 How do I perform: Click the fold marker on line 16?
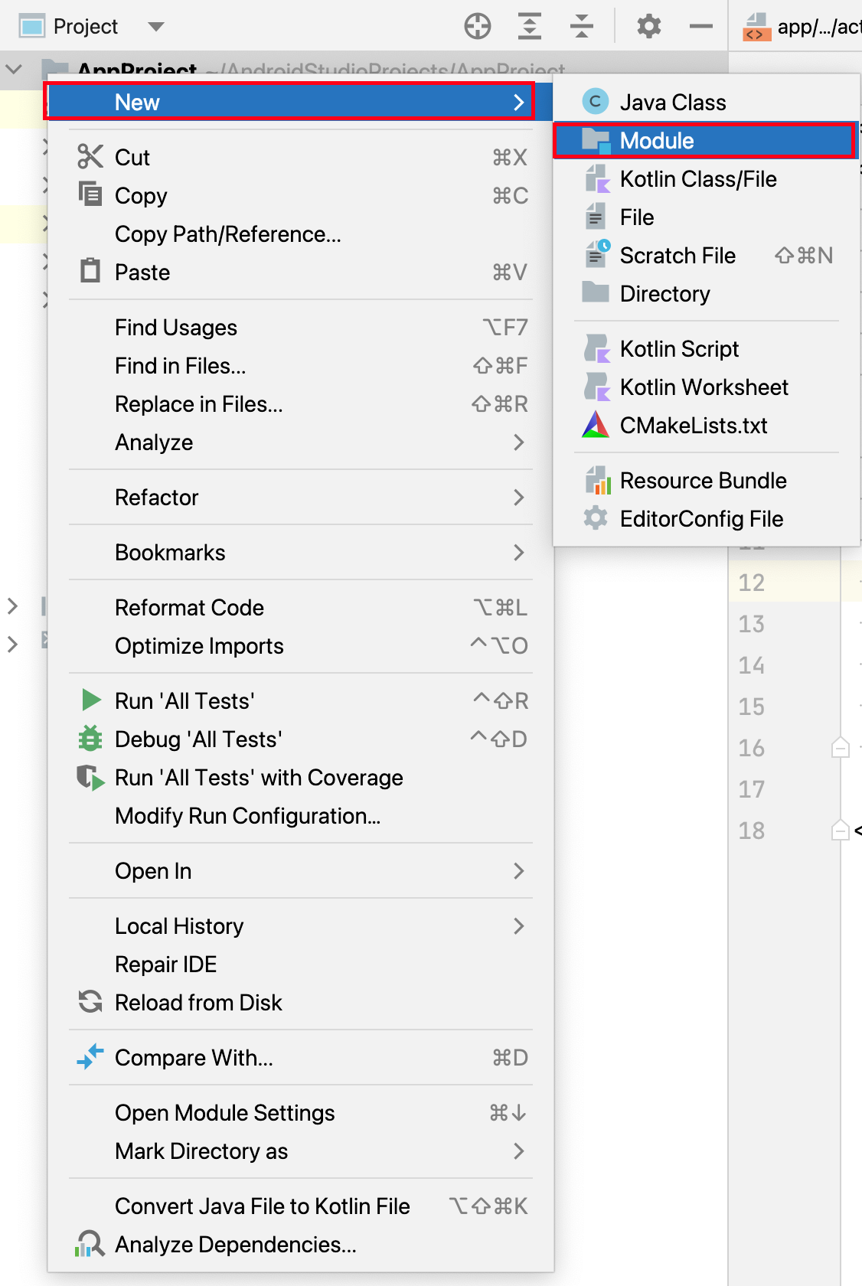pyautogui.click(x=840, y=747)
